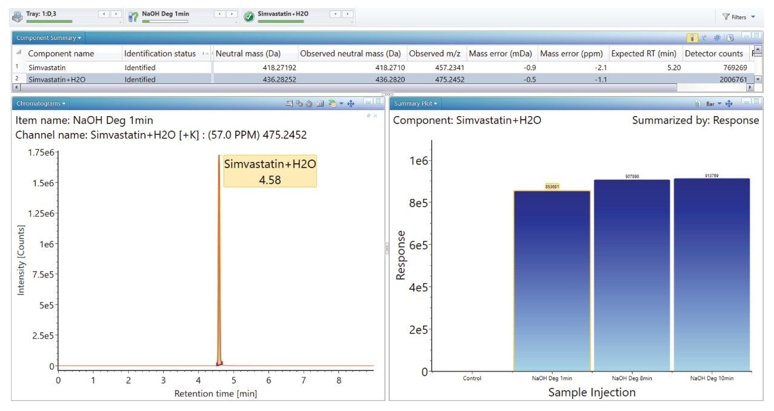Click the Observed m/z column header
This screenshot has height=411, width=774.
pos(436,53)
